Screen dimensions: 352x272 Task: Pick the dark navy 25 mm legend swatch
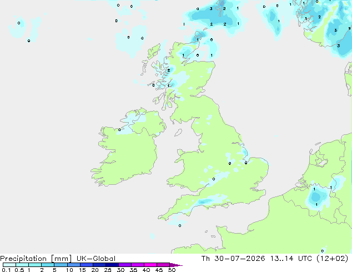(112, 265)
